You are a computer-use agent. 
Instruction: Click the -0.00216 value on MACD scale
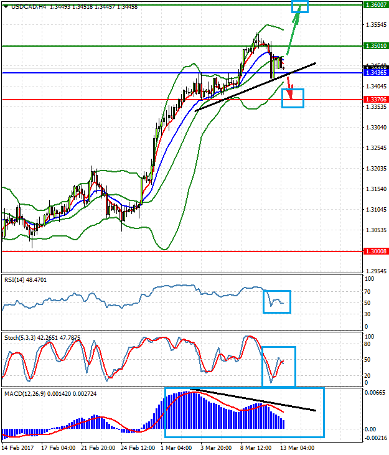click(375, 438)
